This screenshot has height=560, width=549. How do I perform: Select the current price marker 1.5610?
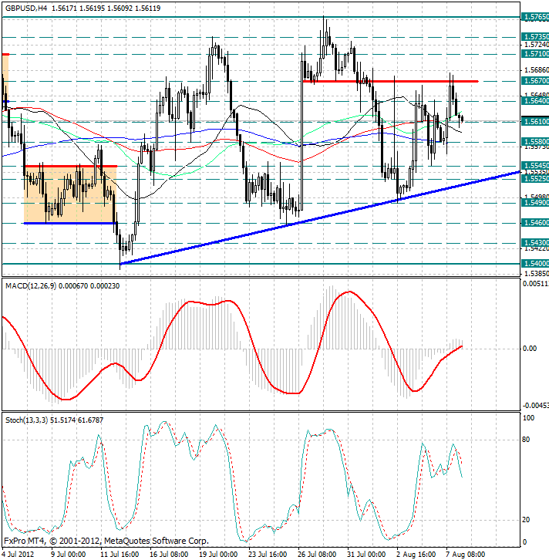click(x=535, y=121)
